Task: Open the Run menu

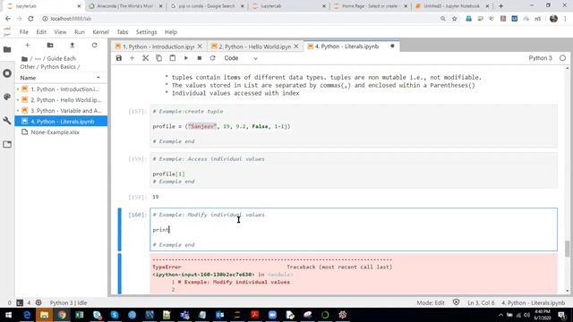Action: [x=80, y=32]
